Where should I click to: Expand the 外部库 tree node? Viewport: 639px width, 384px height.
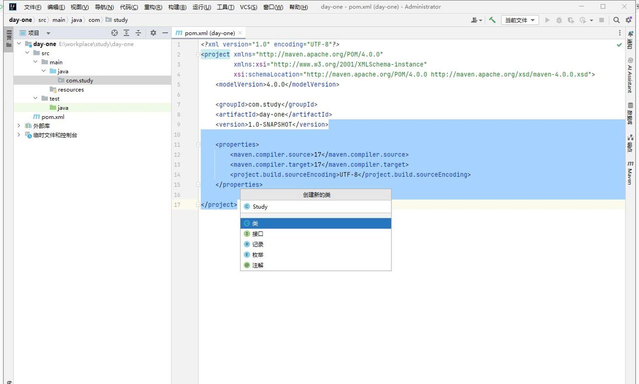click(19, 126)
